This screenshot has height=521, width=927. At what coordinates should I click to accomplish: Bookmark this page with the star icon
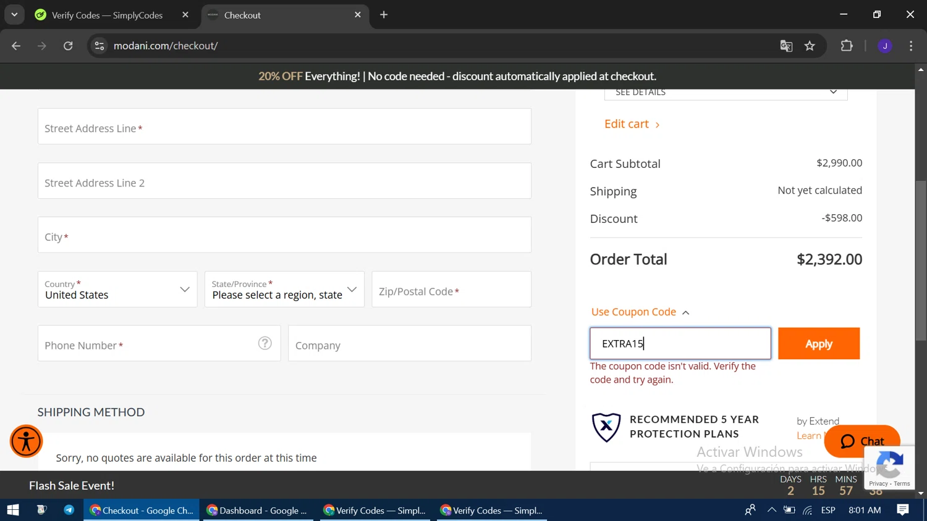pos(810,46)
